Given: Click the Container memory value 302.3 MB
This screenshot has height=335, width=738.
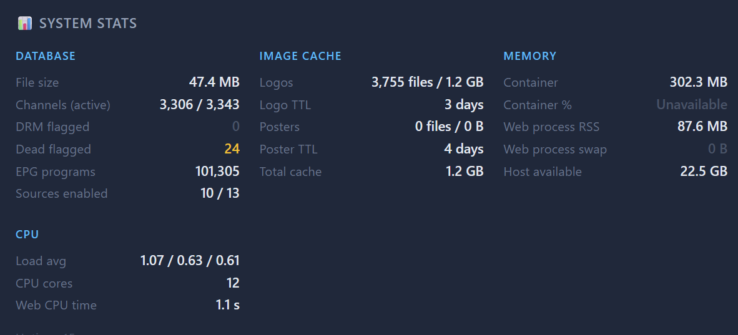Looking at the screenshot, I should (x=698, y=82).
